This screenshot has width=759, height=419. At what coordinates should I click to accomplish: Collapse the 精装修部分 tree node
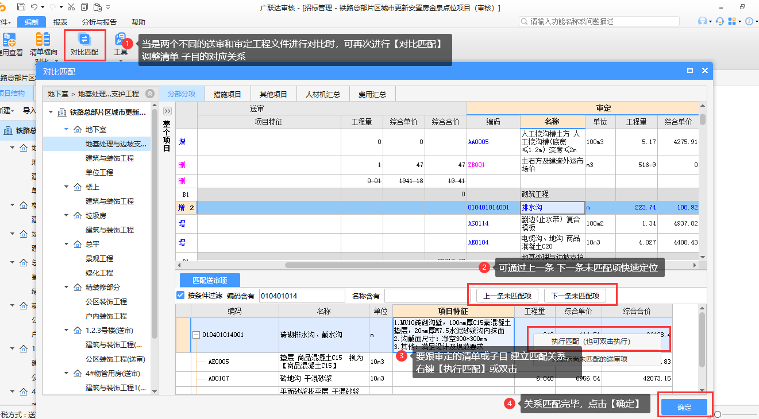pyautogui.click(x=66, y=288)
